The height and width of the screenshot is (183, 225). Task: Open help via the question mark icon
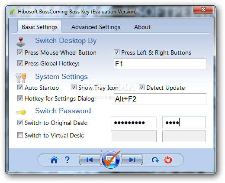point(67,160)
